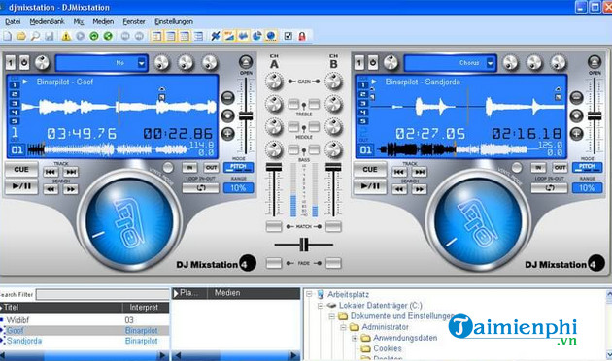Click the blue pin toolbar icon

pyautogui.click(x=215, y=36)
